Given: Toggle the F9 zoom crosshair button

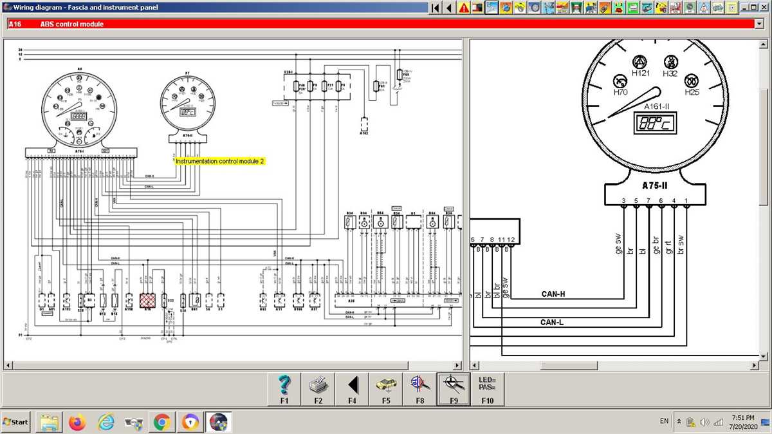Looking at the screenshot, I should click(x=454, y=388).
